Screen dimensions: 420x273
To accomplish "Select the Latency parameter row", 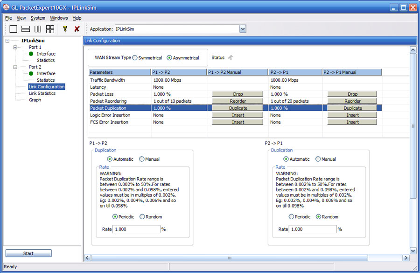I will pyautogui.click(x=235, y=87).
